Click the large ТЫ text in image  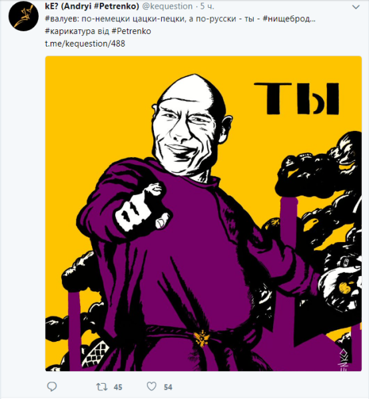pos(297,98)
